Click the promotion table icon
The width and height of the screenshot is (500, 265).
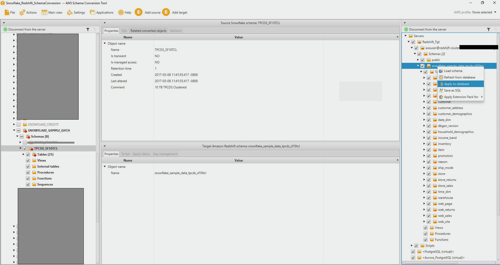pyautogui.click(x=435, y=156)
